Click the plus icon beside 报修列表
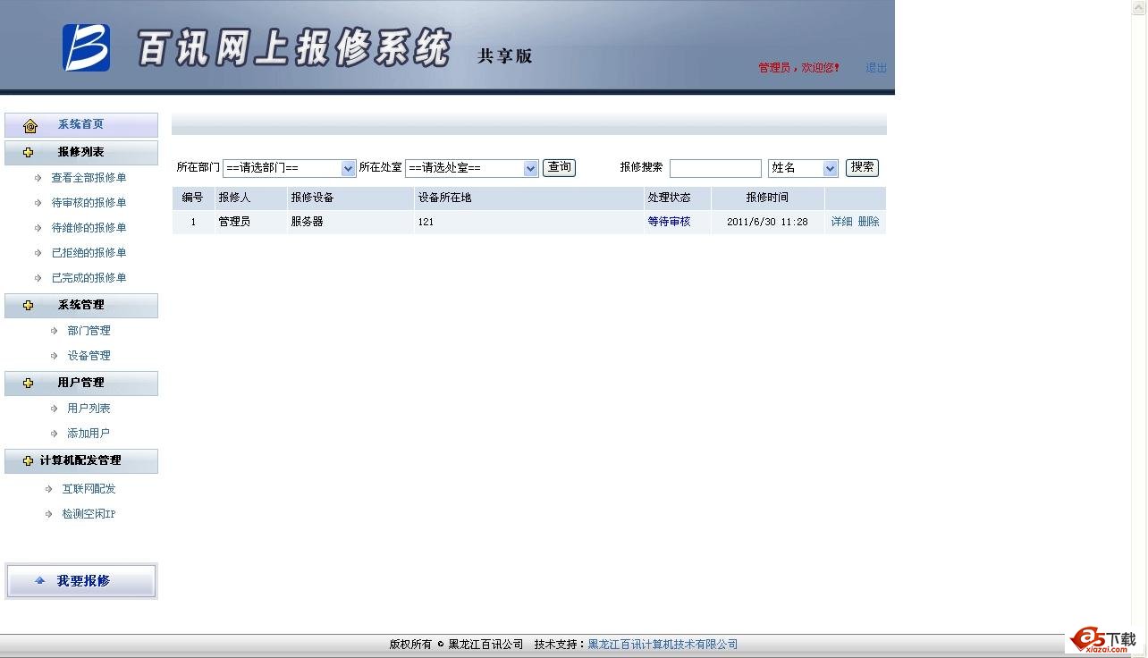This screenshot has width=1148, height=658. (x=29, y=153)
